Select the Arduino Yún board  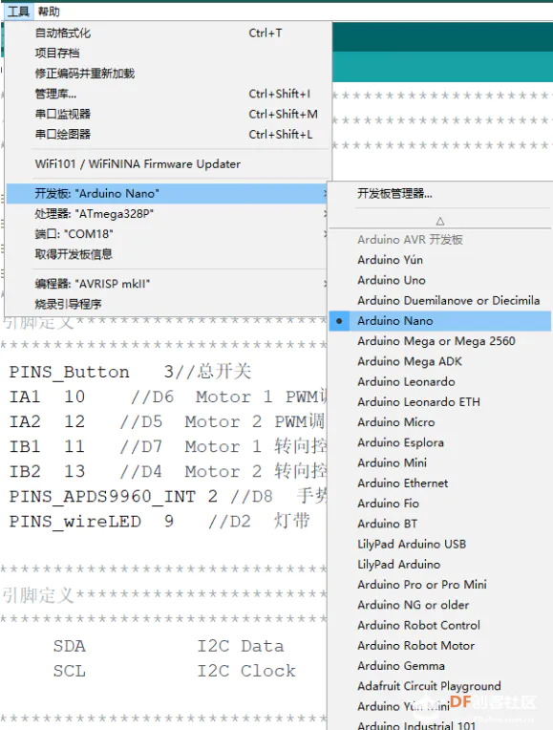440,260
